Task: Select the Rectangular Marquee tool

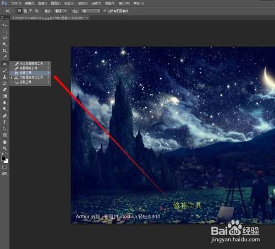Action: tap(4, 31)
